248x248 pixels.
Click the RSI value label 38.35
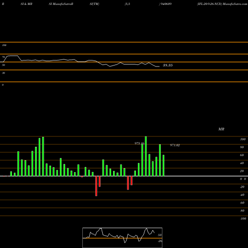click(x=168, y=65)
